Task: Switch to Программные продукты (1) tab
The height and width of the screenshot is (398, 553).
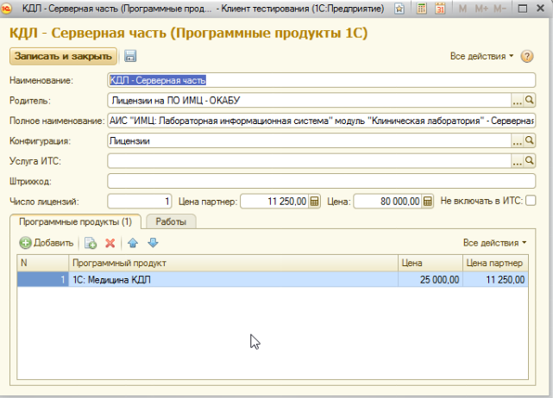Action: [x=75, y=222]
